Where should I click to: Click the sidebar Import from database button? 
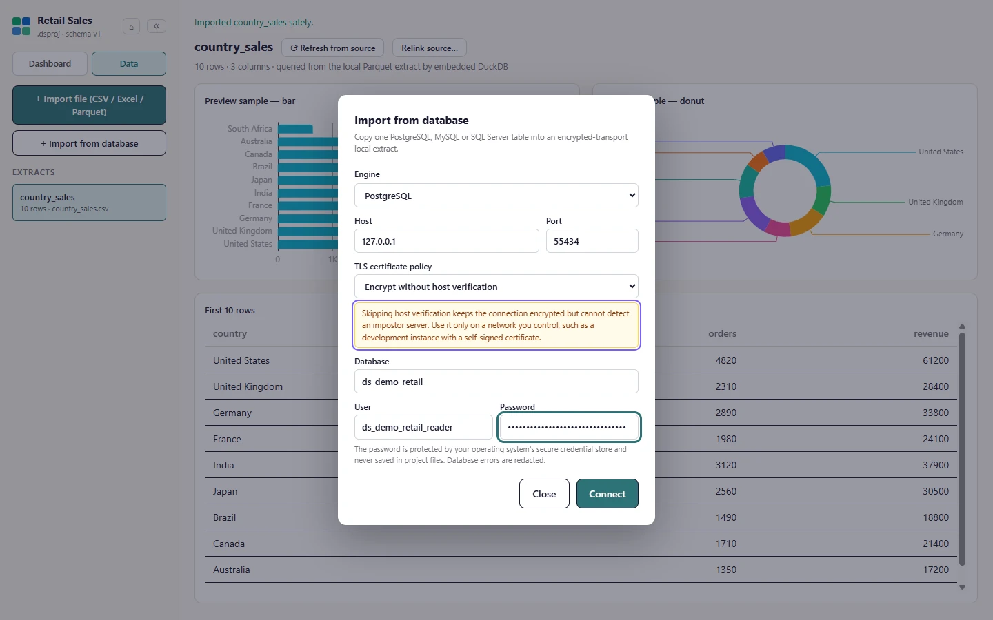90,143
